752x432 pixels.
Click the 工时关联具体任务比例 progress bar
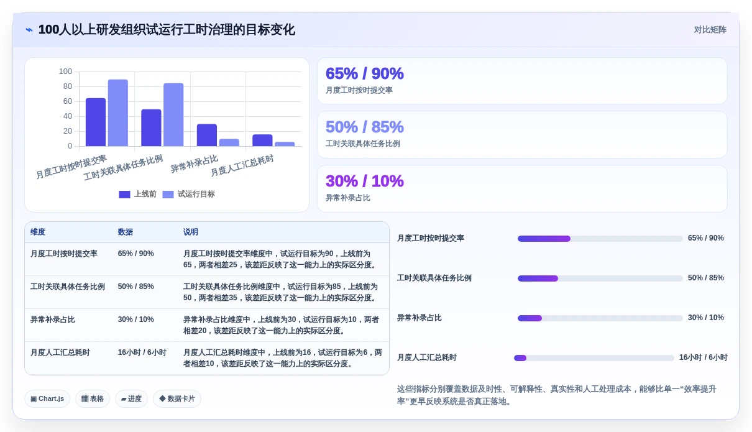click(x=600, y=278)
